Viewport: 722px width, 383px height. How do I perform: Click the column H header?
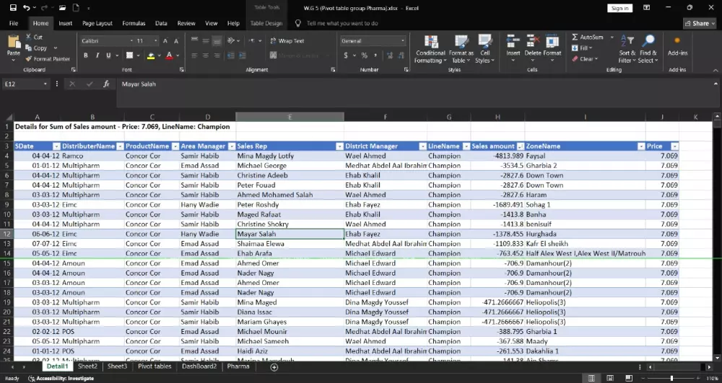[497, 118]
